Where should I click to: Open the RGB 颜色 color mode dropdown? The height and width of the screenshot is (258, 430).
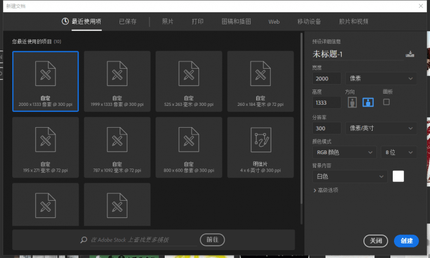[345, 152]
